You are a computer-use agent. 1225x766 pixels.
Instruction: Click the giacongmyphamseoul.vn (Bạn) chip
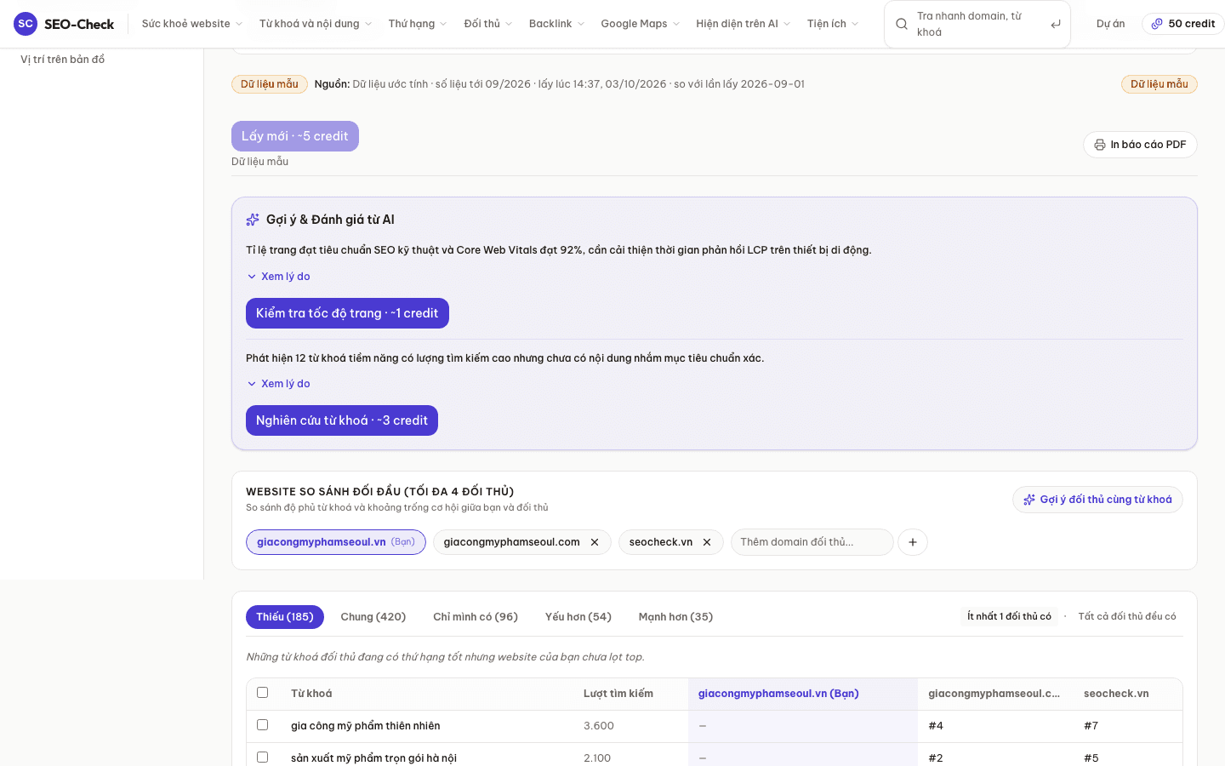click(x=336, y=542)
